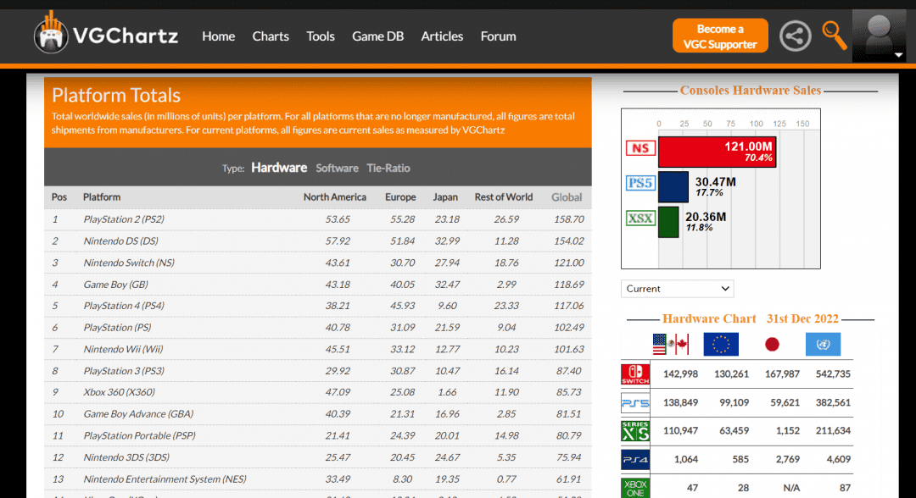Open Nintendo Wii (Wii) platform row
Viewport: 916px width, 498px height.
318,349
